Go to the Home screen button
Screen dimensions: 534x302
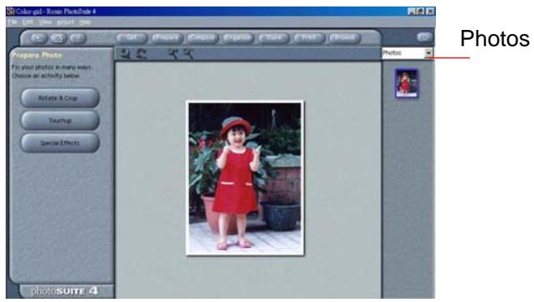58,38
